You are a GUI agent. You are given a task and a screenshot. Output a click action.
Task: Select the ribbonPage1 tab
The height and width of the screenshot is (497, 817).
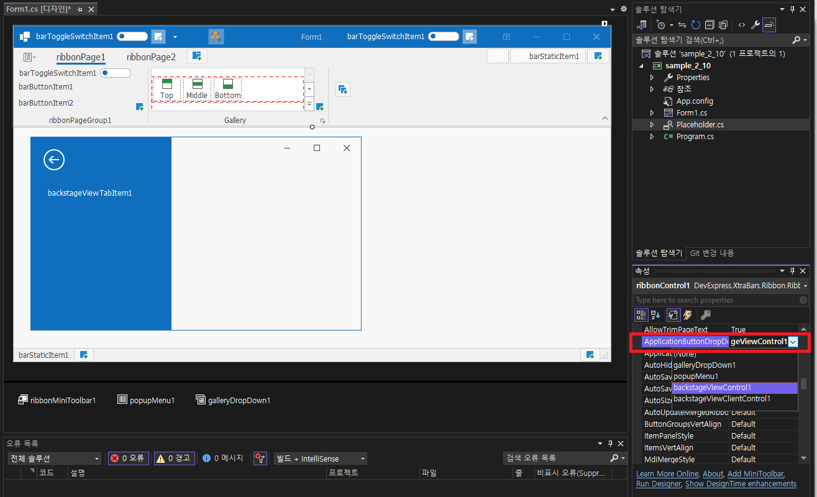81,57
